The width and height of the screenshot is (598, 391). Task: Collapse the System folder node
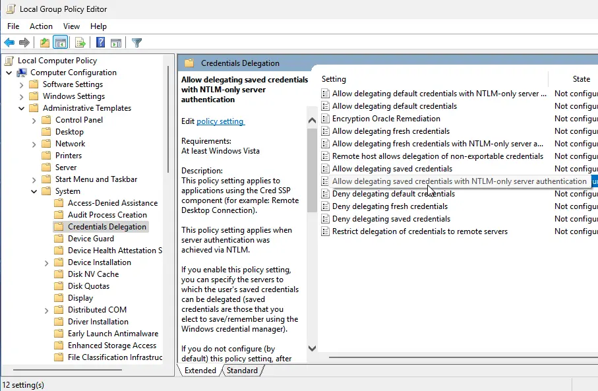[34, 191]
